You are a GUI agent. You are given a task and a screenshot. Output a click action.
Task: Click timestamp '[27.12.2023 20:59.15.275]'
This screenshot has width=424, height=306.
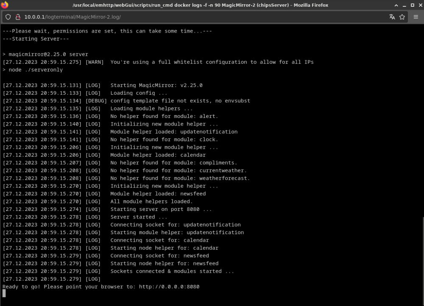[42, 62]
